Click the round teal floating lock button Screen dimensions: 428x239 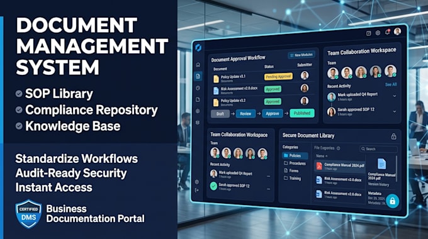pos(393,201)
